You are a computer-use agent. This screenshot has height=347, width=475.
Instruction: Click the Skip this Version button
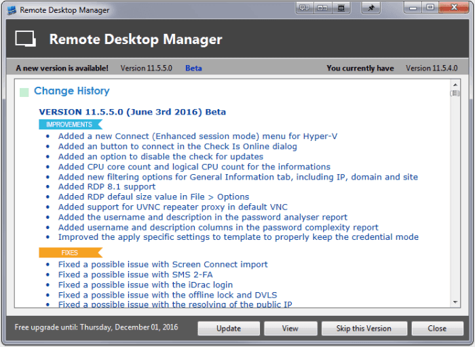pyautogui.click(x=364, y=329)
